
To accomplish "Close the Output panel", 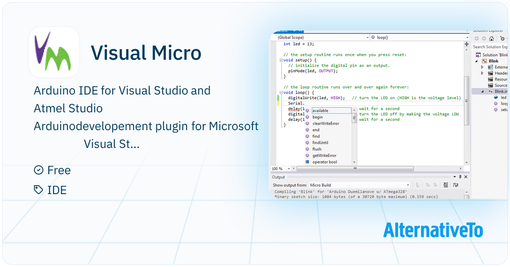I will click(466, 177).
